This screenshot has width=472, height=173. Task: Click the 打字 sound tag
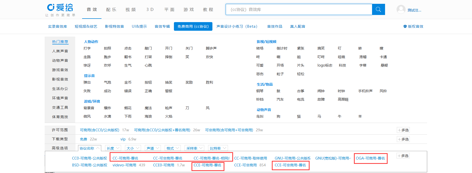click(x=87, y=48)
